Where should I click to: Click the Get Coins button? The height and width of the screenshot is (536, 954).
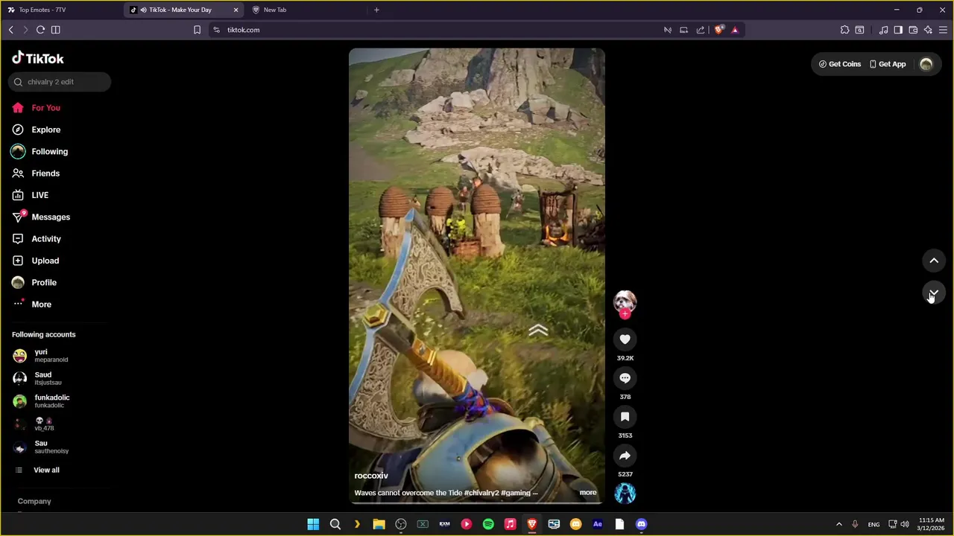(840, 64)
